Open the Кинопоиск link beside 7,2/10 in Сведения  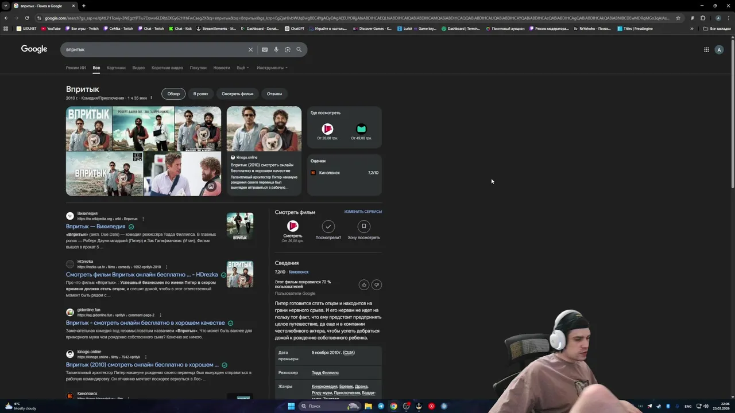299,272
